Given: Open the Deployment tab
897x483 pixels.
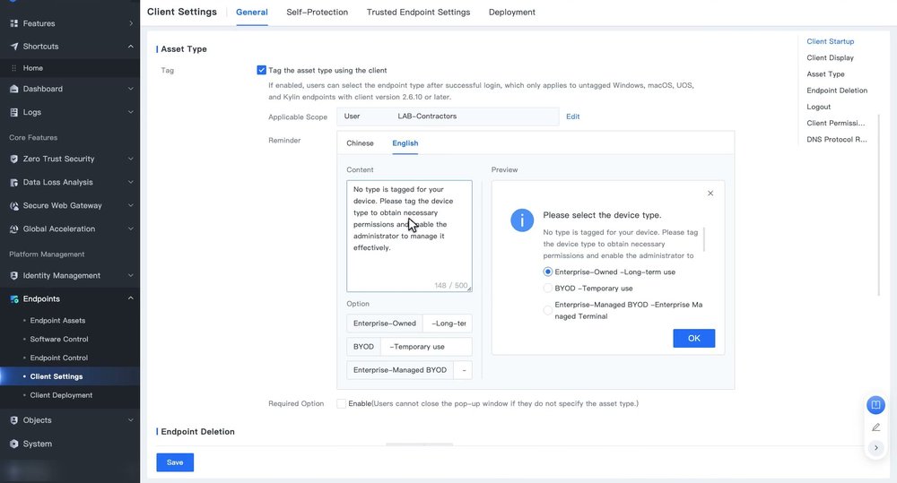Looking at the screenshot, I should coord(512,12).
